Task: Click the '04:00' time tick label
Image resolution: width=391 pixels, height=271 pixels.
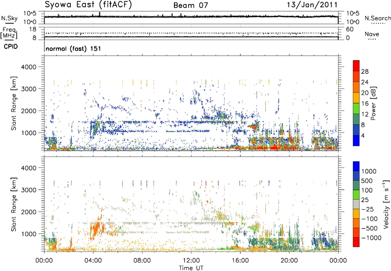Action: [93, 261]
